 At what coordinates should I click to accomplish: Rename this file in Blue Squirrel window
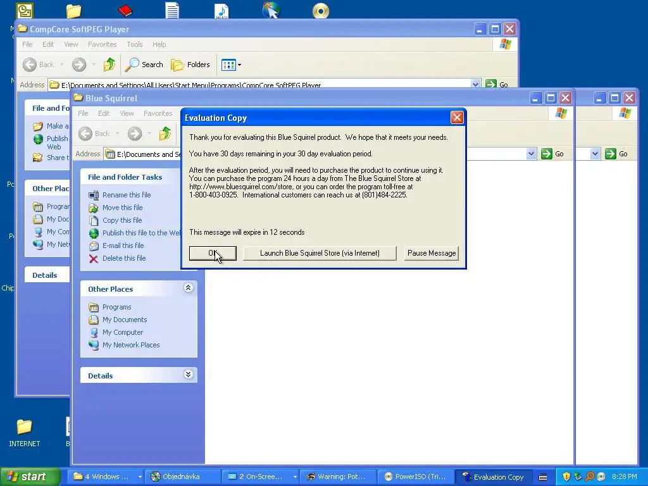(127, 195)
